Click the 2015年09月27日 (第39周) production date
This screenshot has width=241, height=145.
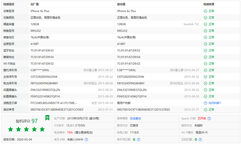[83, 118]
